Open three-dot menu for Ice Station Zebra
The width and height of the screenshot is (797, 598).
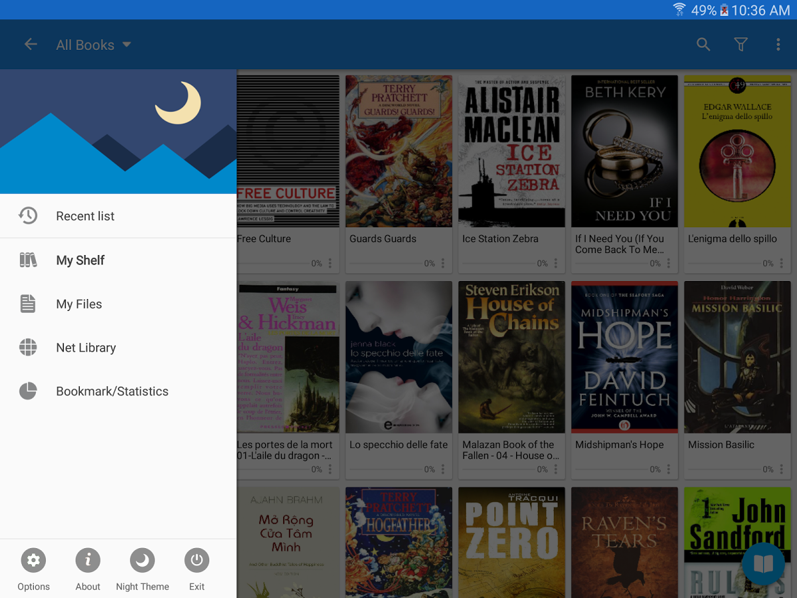pos(556,263)
